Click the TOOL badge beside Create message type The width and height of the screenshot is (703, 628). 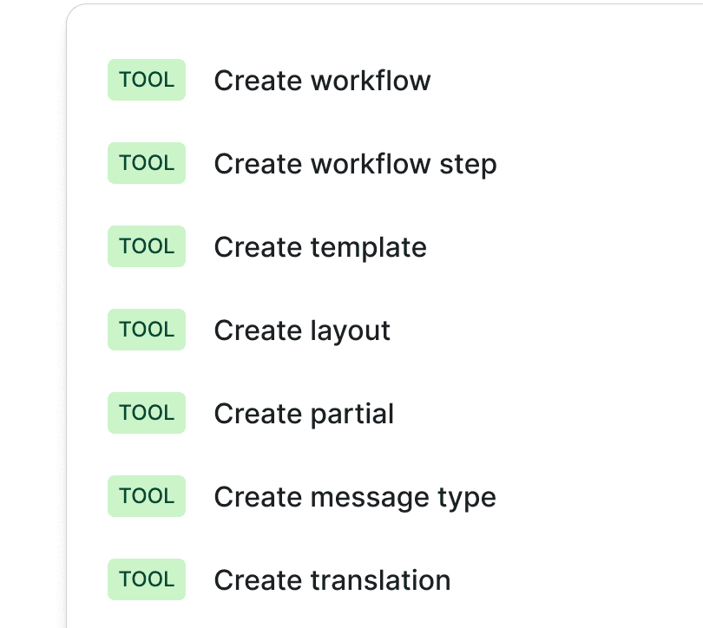146,496
